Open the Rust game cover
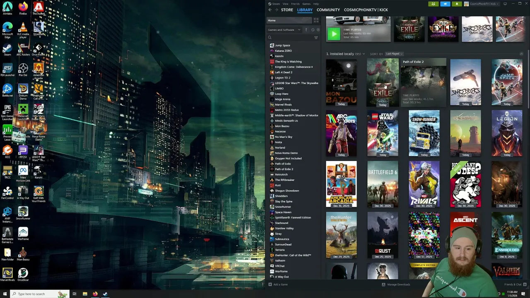530x298 pixels. pos(383,235)
